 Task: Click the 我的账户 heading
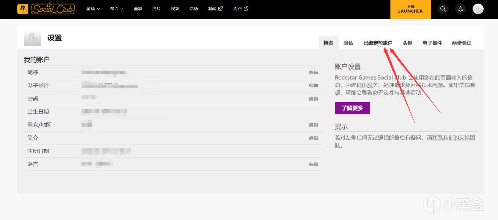click(x=37, y=60)
